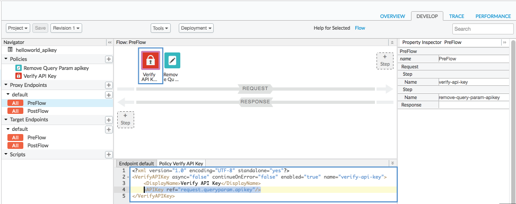Select the Remove Query Param pencil step icon
Viewport: 516px width, 204px height.
pos(172,60)
